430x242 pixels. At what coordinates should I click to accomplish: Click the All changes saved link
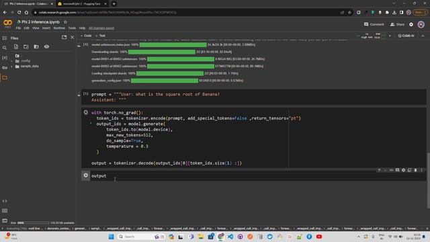point(101,28)
